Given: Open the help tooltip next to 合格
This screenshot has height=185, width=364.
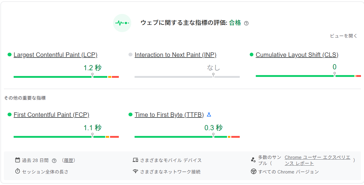Looking at the screenshot, I should click(247, 23).
